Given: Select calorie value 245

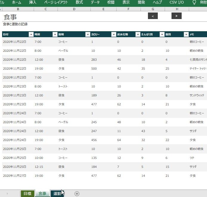Looking at the screenshot, I should click(x=94, y=122).
